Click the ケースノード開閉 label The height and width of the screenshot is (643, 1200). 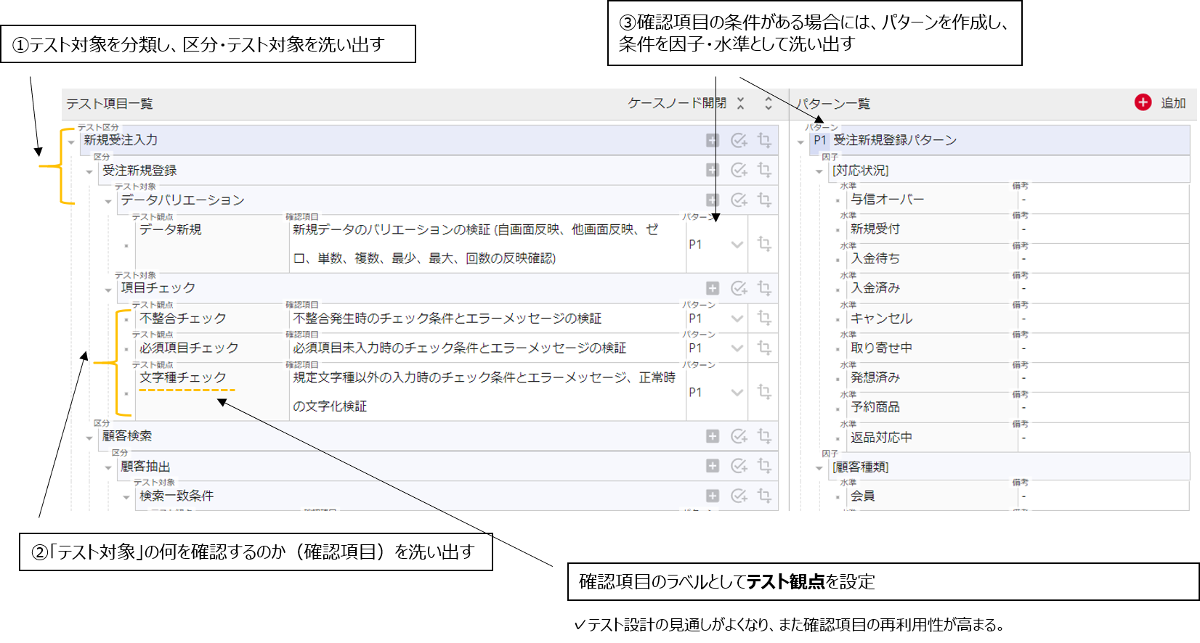(677, 103)
